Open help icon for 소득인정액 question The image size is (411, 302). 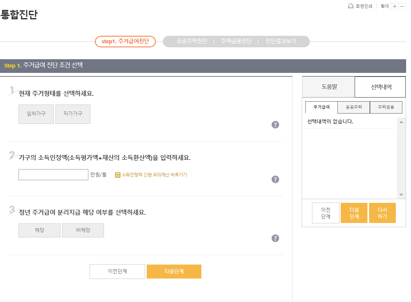click(x=275, y=179)
